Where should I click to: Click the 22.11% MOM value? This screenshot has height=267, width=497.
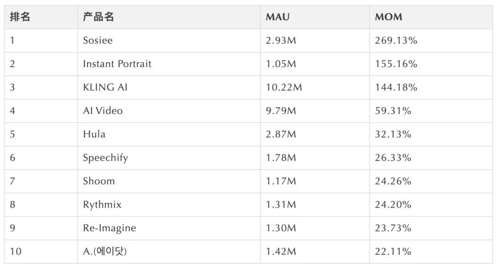coord(393,251)
